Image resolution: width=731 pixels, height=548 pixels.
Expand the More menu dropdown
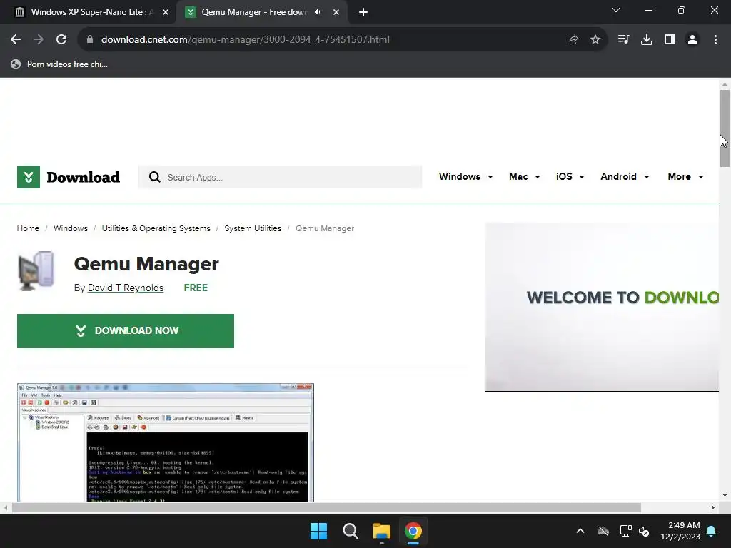(x=685, y=177)
